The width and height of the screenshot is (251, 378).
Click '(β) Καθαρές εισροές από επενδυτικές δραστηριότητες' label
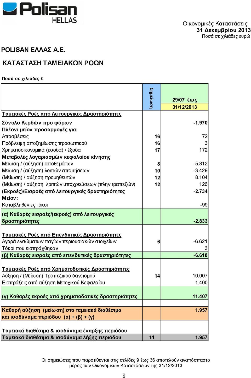[x=66, y=255]
